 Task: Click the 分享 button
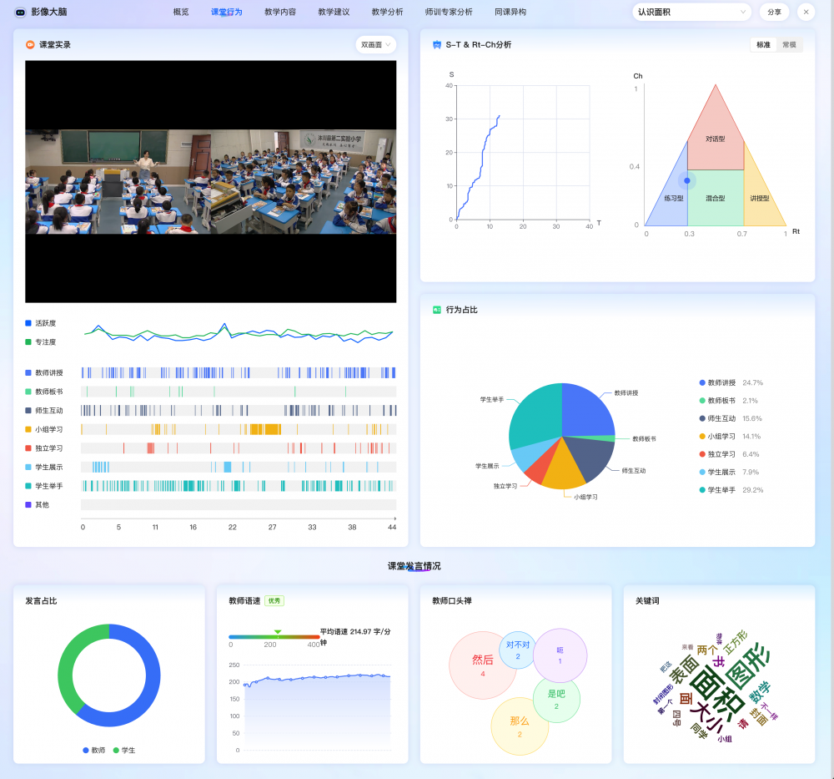click(774, 13)
